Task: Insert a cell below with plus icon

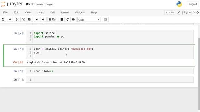Action: tap(10, 19)
